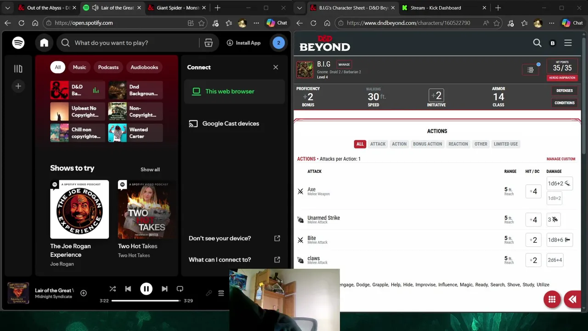
Task: Open Spotify user profile avatar
Action: pos(278,43)
